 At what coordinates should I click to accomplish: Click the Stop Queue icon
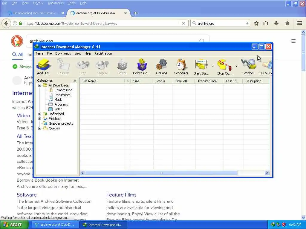click(x=225, y=67)
